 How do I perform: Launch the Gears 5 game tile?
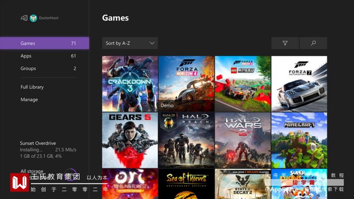130,140
